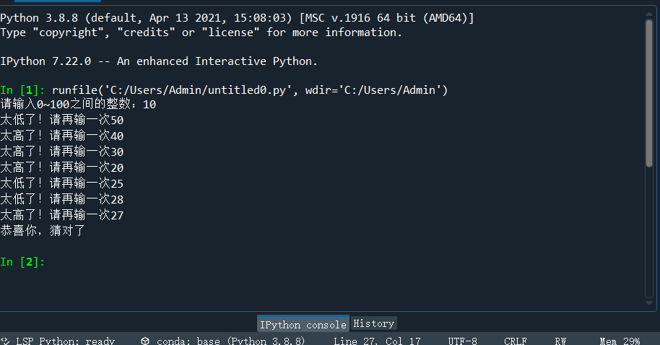Click the '太高了！请再输一次27' output line
This screenshot has height=345, width=660.
[x=62, y=215]
